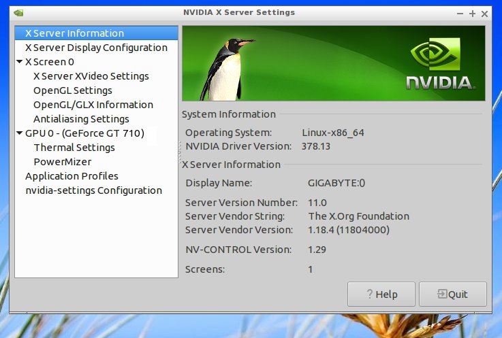Click the Linux-x86_64 operating system value
Viewport: 502px width, 338px height.
(x=333, y=133)
